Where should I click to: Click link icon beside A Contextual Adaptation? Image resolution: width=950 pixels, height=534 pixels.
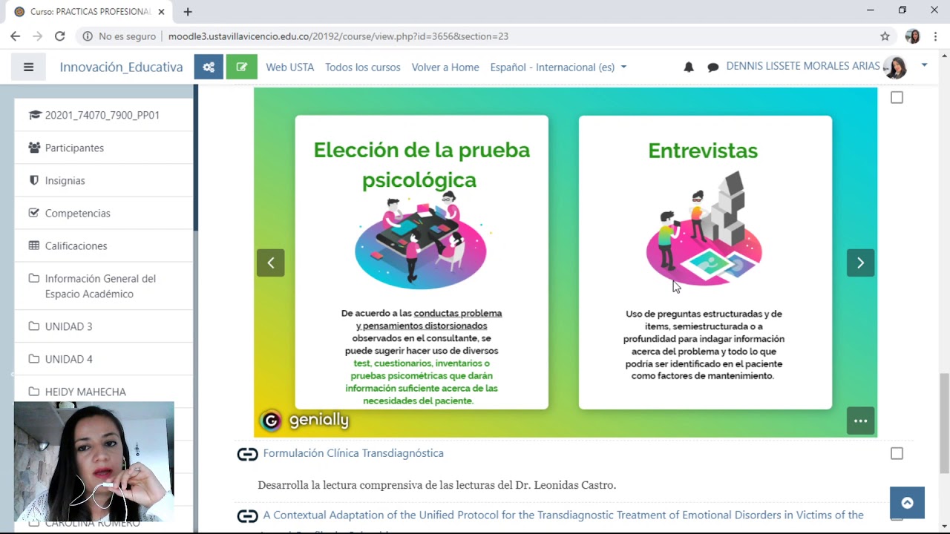[x=247, y=515]
